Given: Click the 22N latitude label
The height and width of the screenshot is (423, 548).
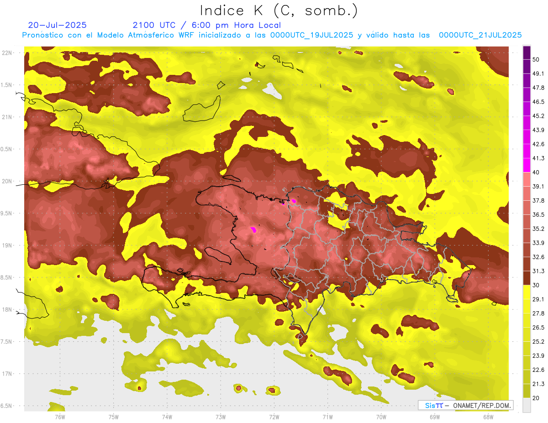Looking at the screenshot, I should (8, 52).
